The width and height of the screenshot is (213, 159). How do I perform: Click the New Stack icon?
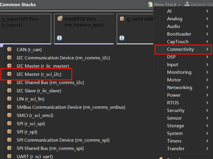150,4
